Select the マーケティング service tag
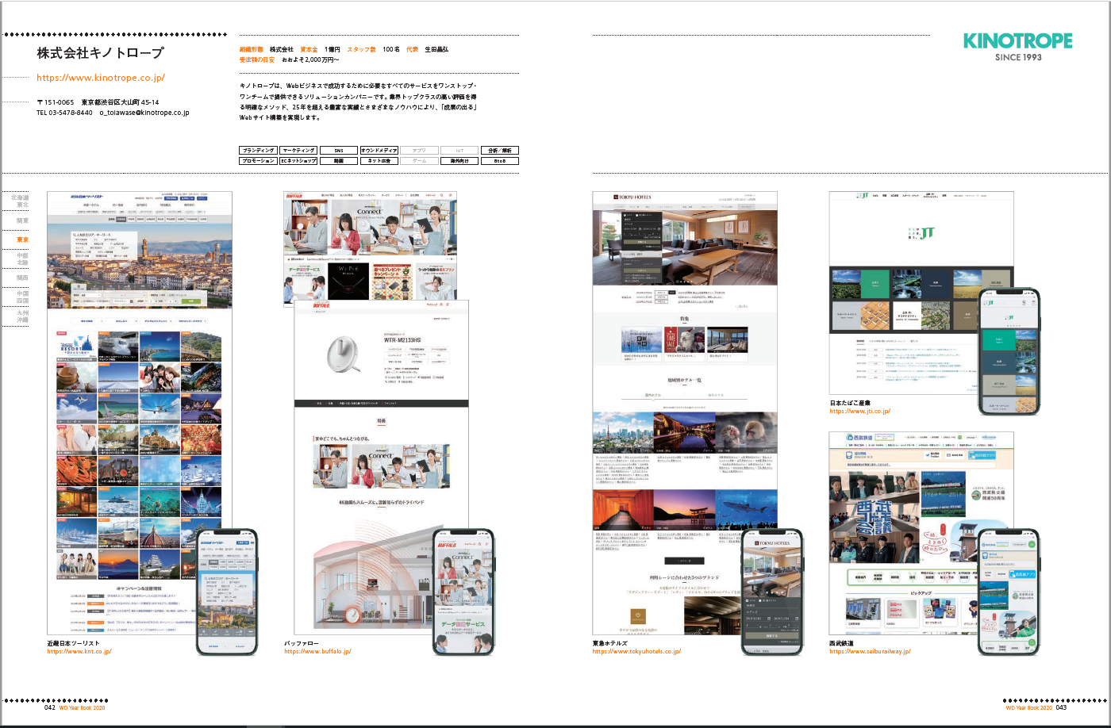The height and width of the screenshot is (728, 1111). click(298, 150)
